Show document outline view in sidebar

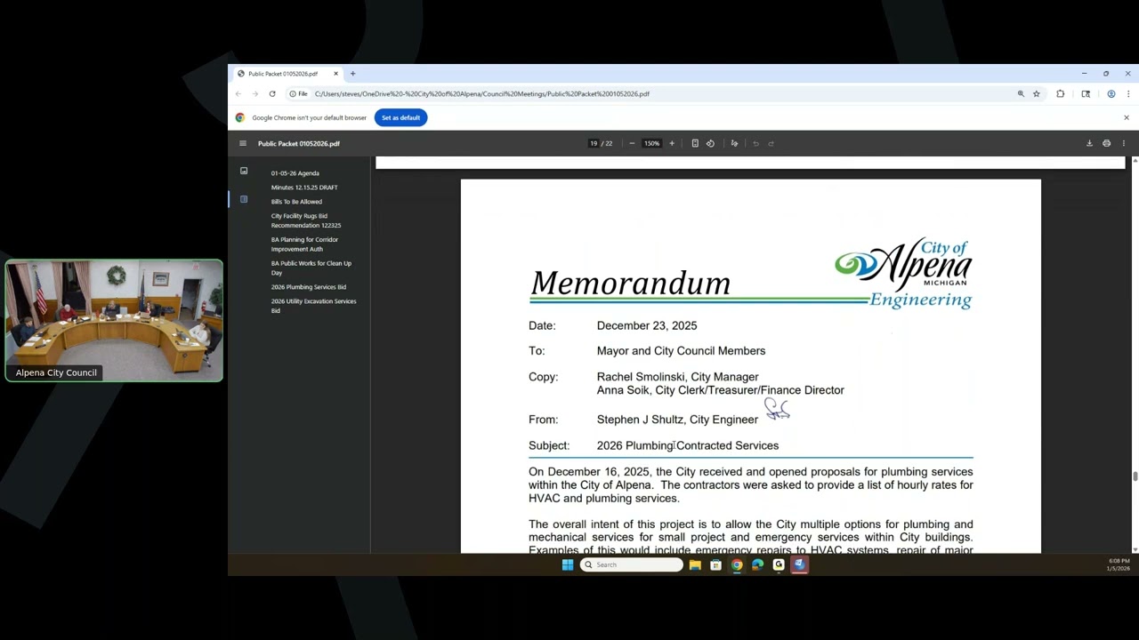(x=244, y=199)
